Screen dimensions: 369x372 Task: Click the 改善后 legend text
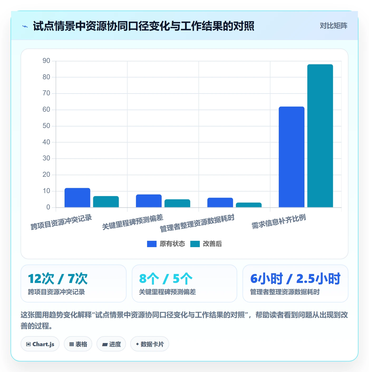pos(212,244)
